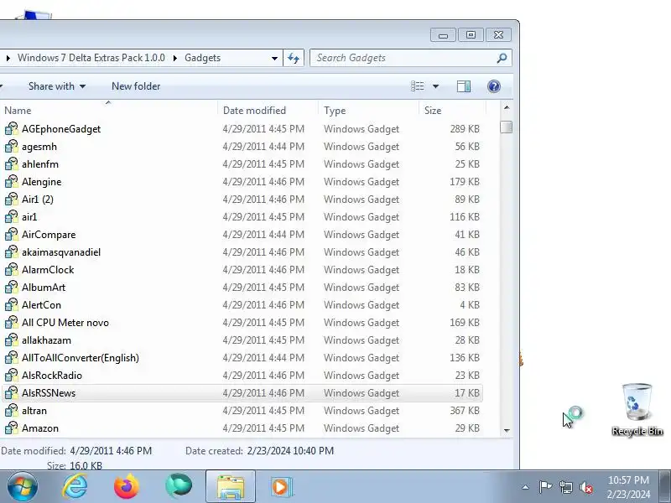
Task: Select AllToAllConverter(English) file
Action: (x=81, y=358)
